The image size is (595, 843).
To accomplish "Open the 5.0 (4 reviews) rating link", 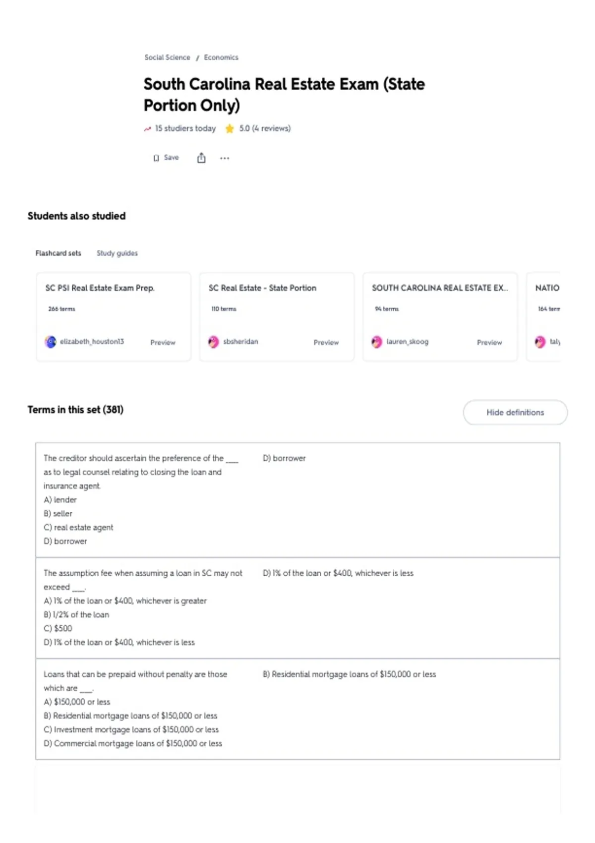I will (265, 128).
